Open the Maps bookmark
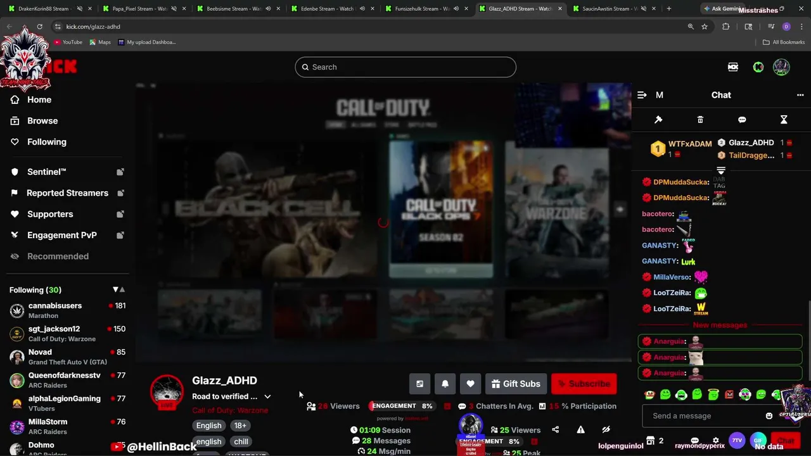The image size is (811, 456). [x=100, y=42]
